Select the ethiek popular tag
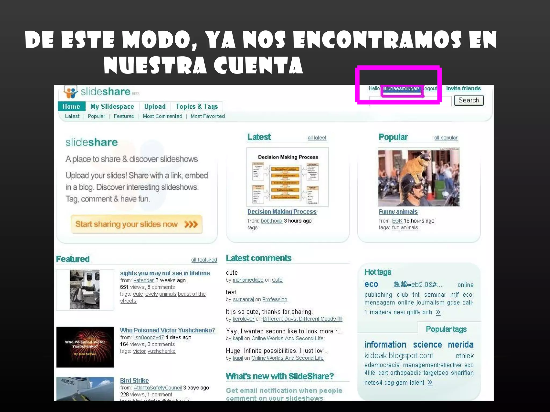 465,356
